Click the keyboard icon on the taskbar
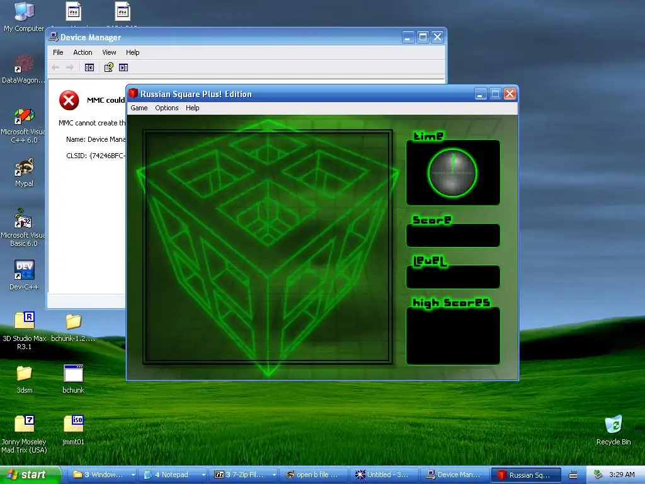The width and height of the screenshot is (645, 484). [x=573, y=475]
